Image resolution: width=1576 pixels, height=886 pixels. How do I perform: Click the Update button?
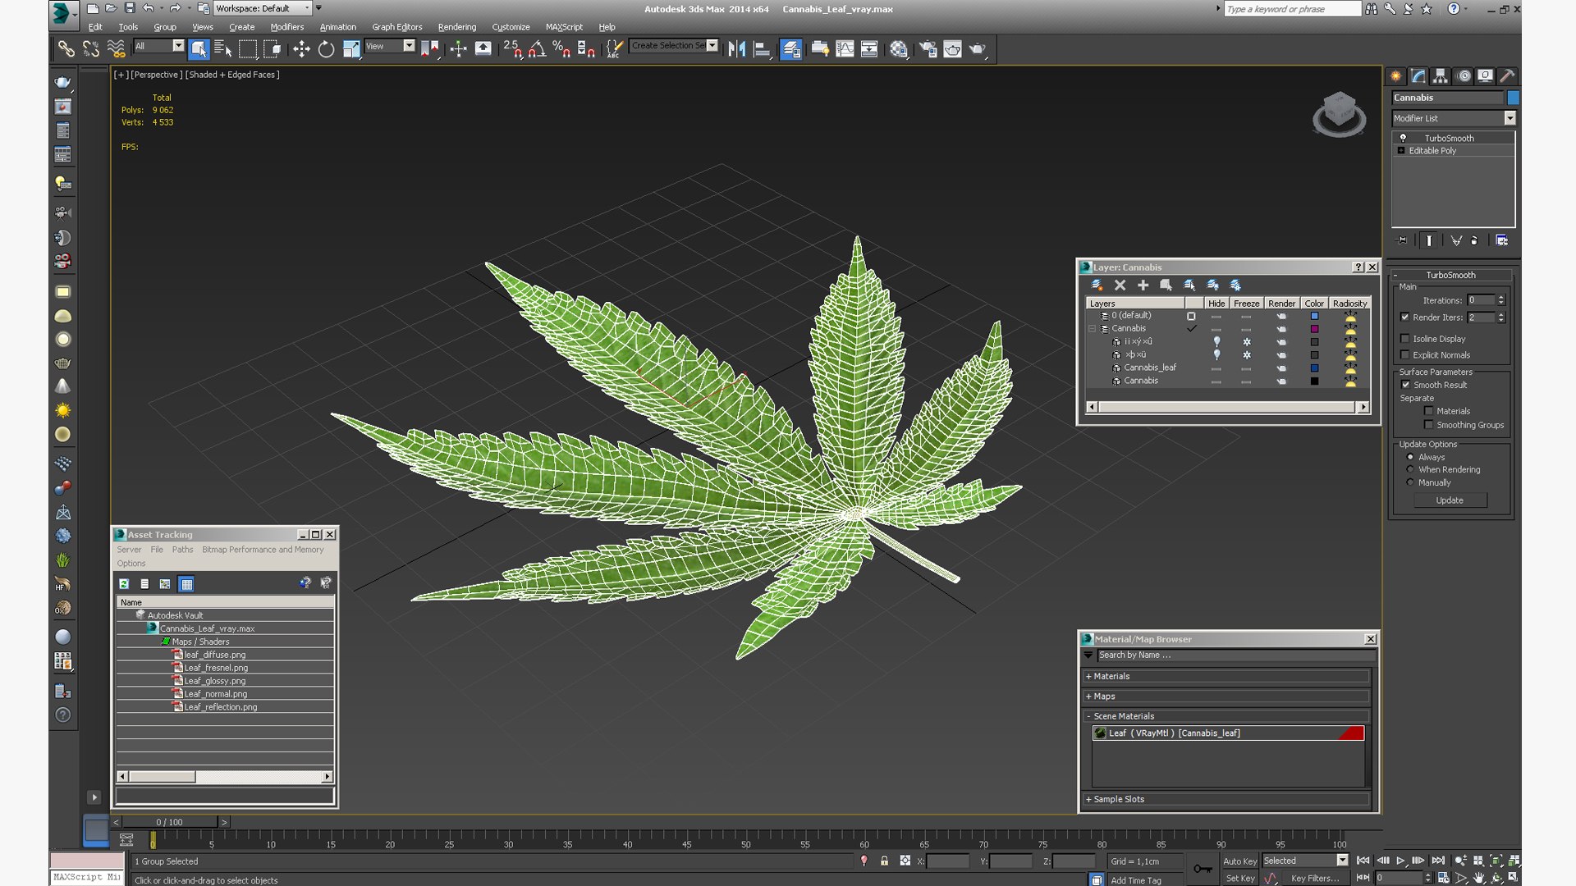pyautogui.click(x=1450, y=500)
